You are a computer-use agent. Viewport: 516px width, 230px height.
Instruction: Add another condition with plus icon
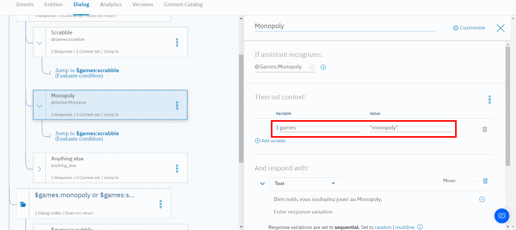point(323,67)
